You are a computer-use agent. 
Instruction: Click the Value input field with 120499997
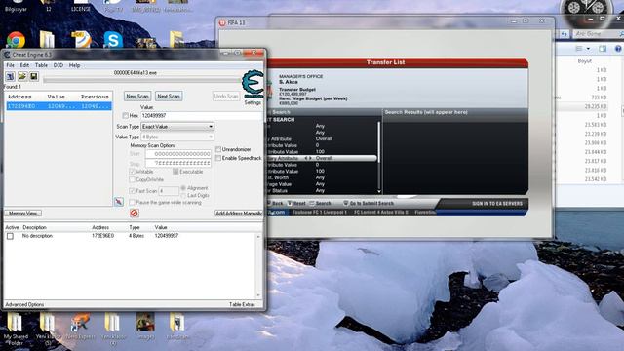coord(201,115)
